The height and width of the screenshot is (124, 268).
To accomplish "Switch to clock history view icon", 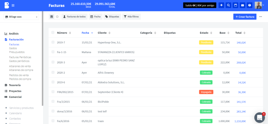I will 57,17.
